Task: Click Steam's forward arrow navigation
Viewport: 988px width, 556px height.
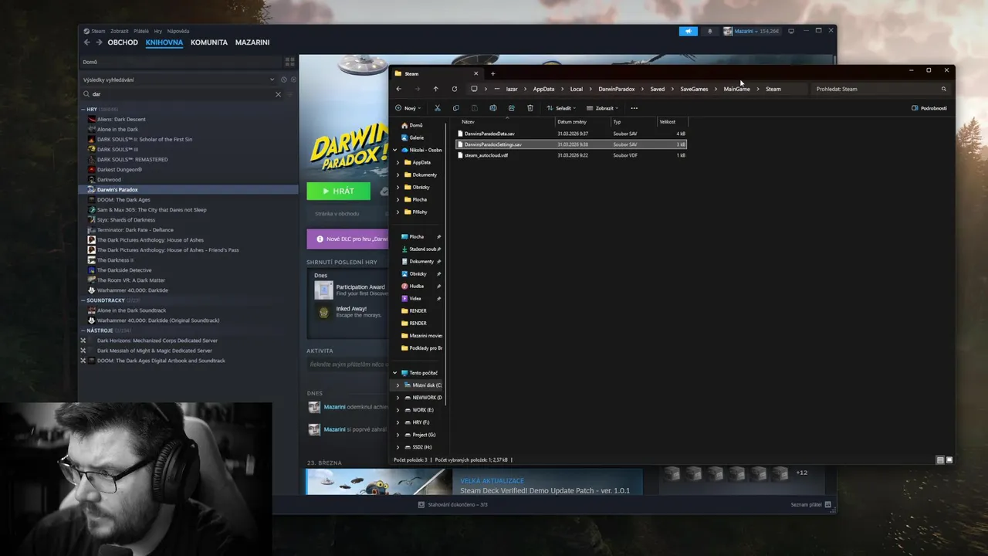Action: [x=99, y=42]
